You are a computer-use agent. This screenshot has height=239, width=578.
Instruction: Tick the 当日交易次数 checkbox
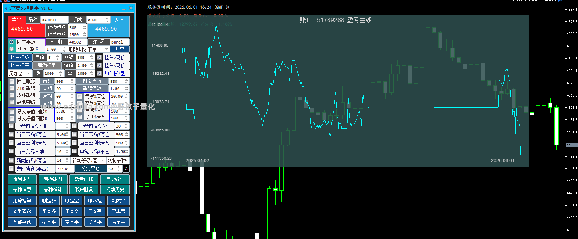(11, 152)
